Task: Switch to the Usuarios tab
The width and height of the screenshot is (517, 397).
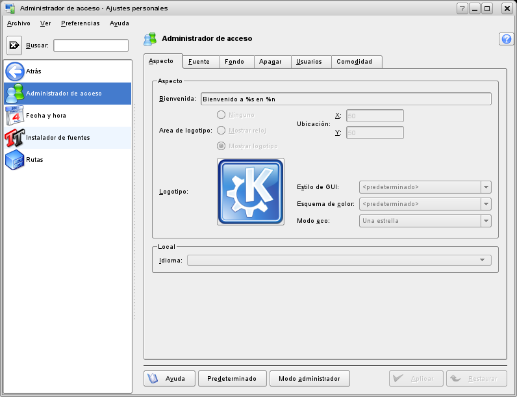Action: (x=309, y=62)
